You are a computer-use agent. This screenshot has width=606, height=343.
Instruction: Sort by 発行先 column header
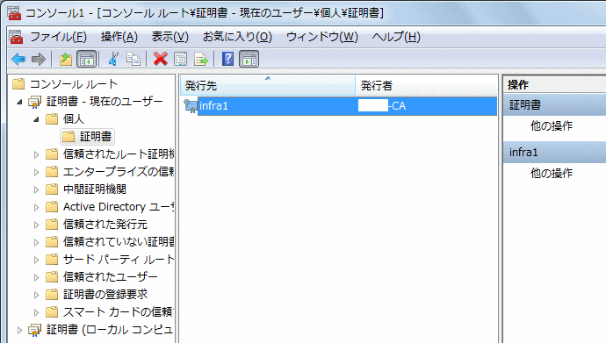(x=268, y=86)
